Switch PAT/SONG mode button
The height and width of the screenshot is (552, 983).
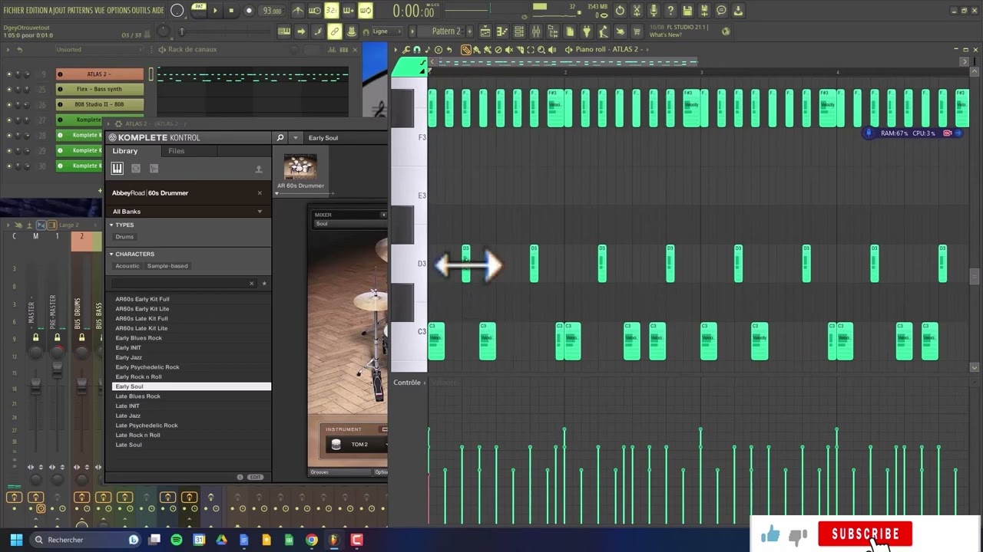coord(199,10)
